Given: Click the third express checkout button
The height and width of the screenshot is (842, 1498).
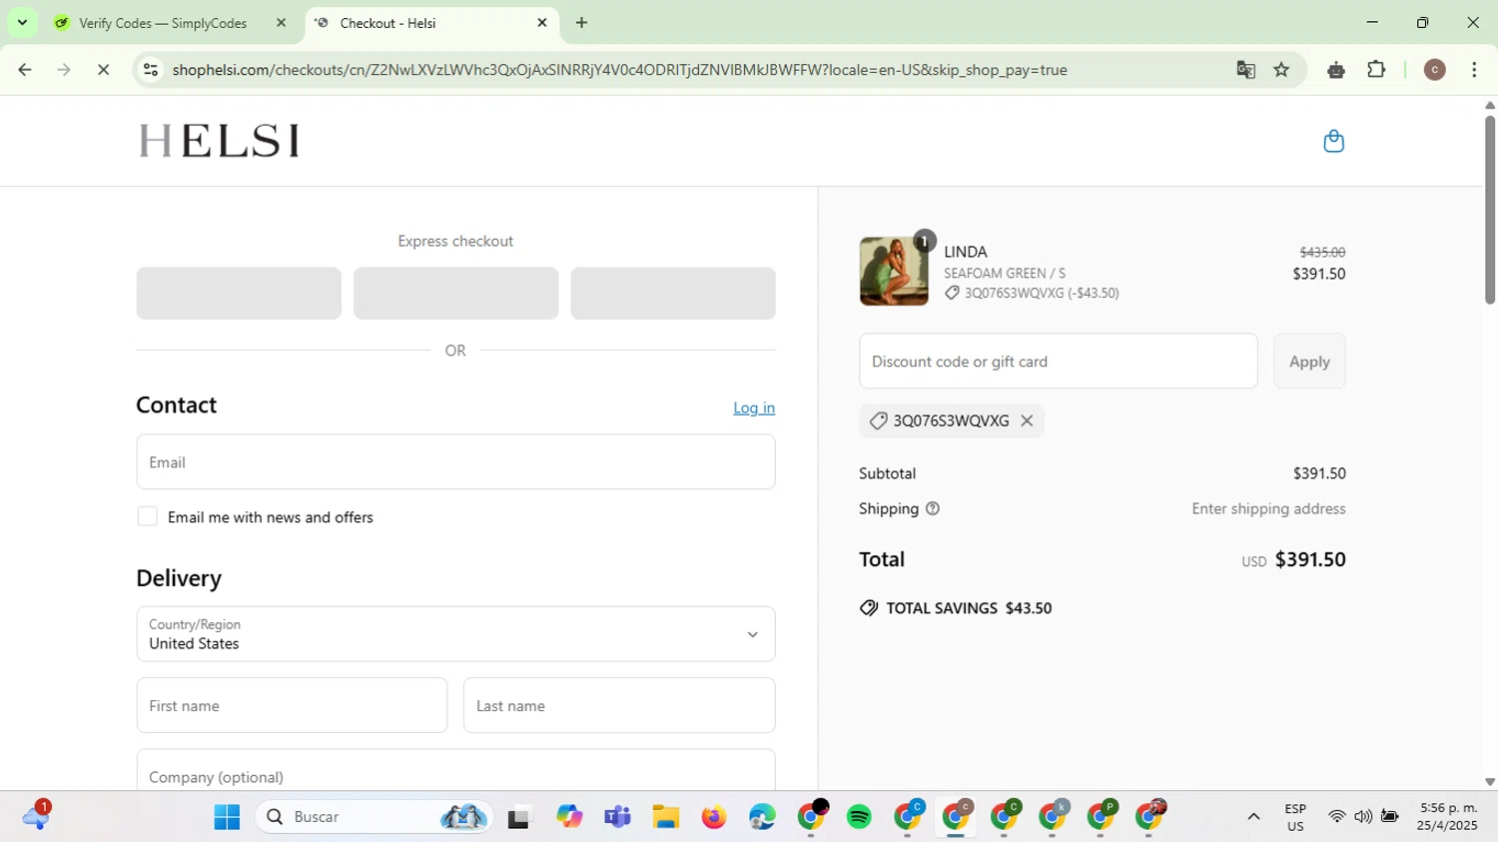Looking at the screenshot, I should pyautogui.click(x=673, y=293).
